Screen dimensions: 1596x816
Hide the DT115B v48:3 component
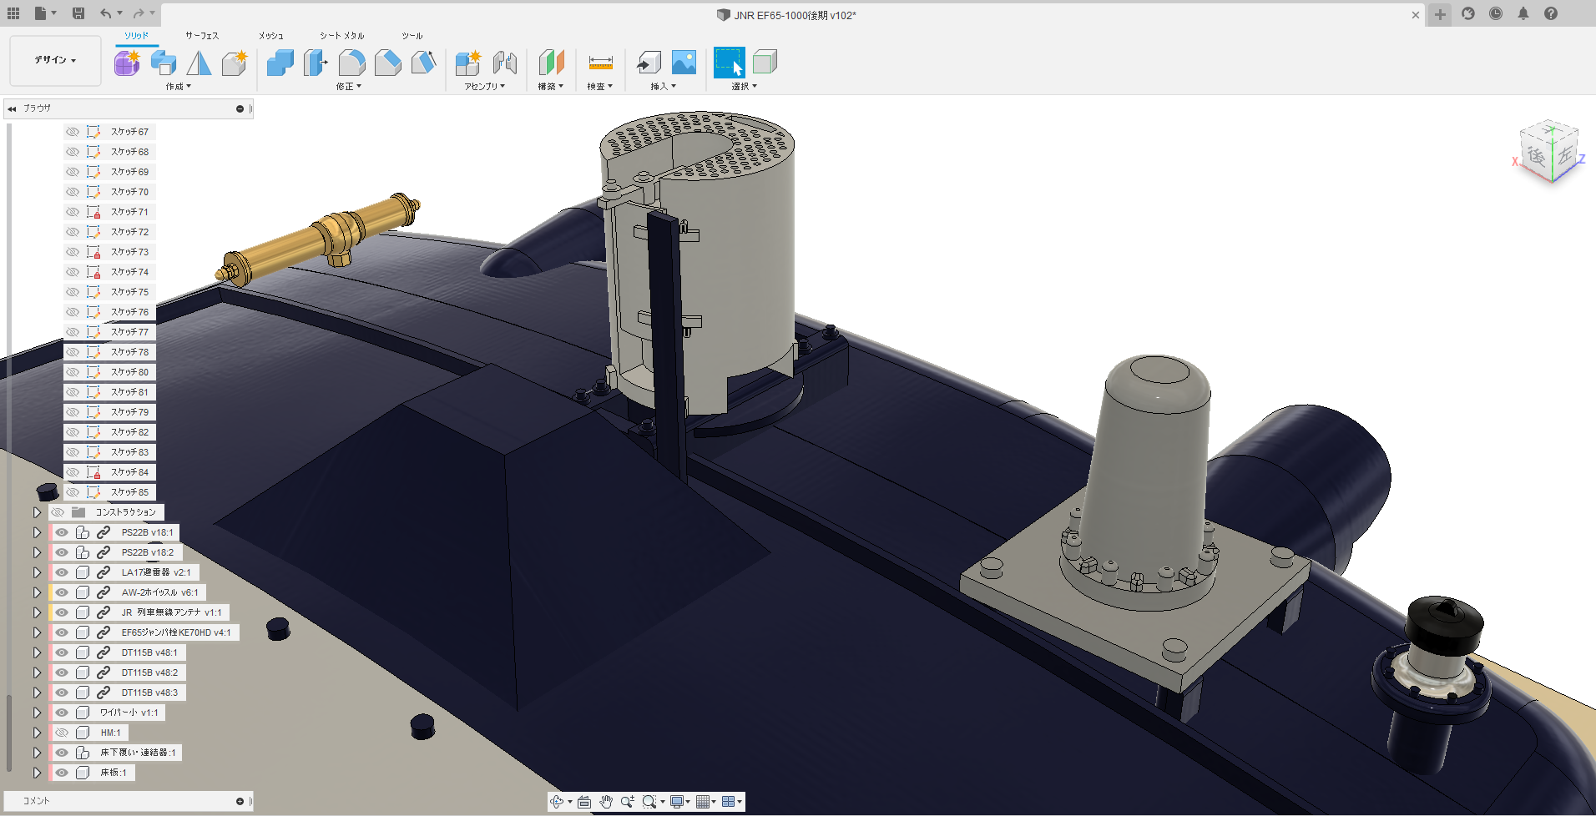click(62, 693)
